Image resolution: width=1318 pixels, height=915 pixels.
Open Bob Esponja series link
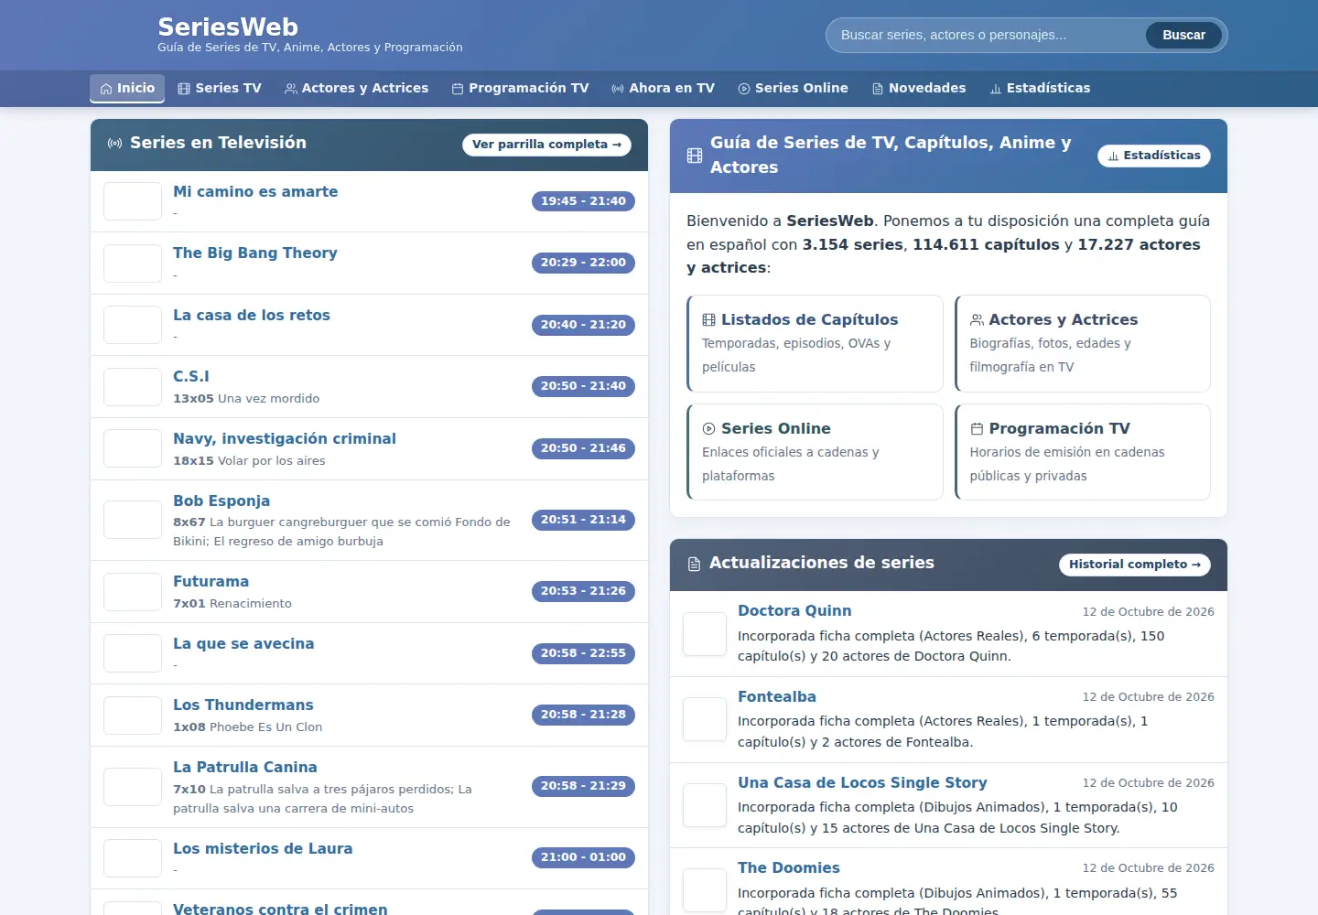[221, 501]
